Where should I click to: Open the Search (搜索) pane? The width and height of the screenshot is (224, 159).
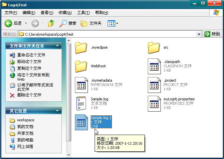point(68,23)
